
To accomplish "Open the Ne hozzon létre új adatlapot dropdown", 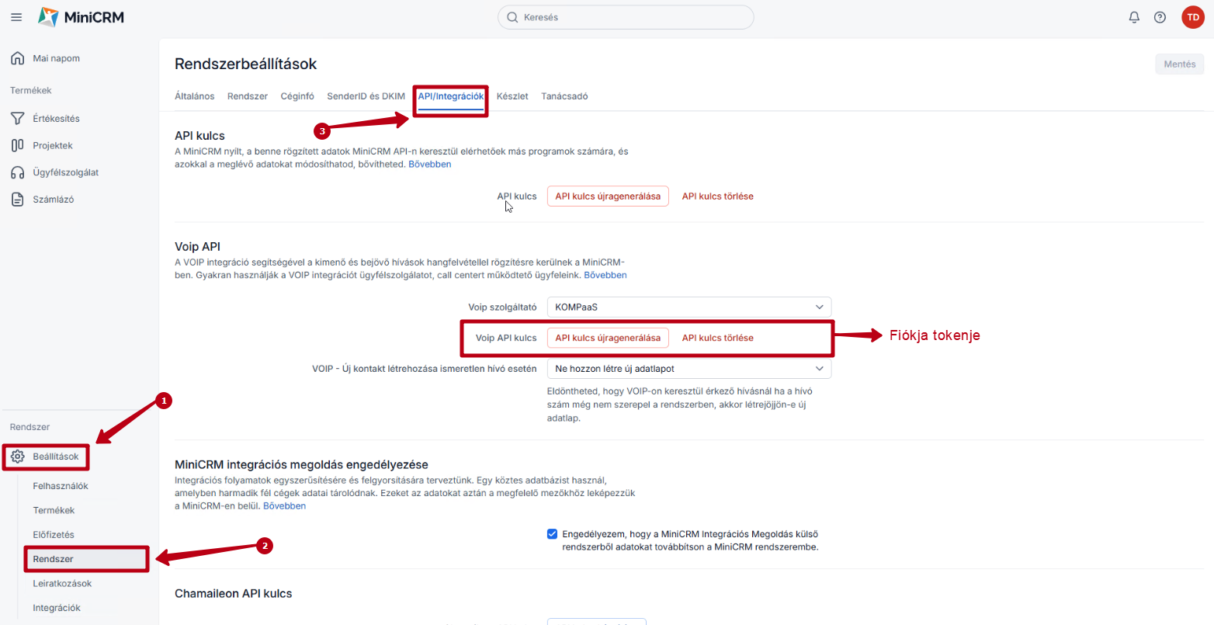I will coord(689,369).
